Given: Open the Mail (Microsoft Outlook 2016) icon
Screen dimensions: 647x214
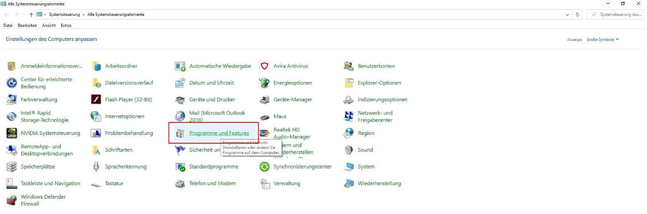Looking at the screenshot, I should 180,116.
